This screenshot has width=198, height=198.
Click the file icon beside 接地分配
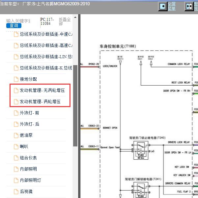point(16,79)
